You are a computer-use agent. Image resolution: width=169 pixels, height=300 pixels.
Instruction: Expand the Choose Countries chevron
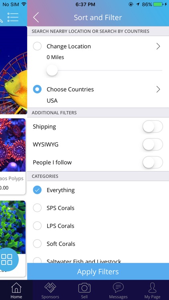[158, 89]
